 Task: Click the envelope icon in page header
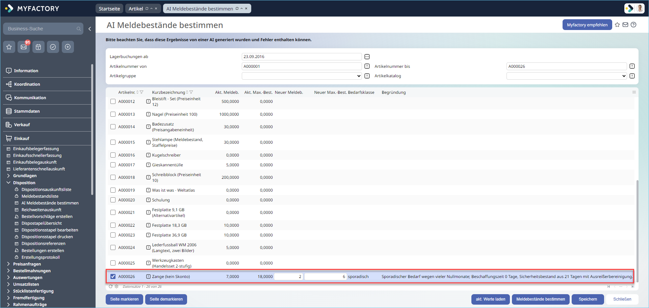(x=625, y=25)
